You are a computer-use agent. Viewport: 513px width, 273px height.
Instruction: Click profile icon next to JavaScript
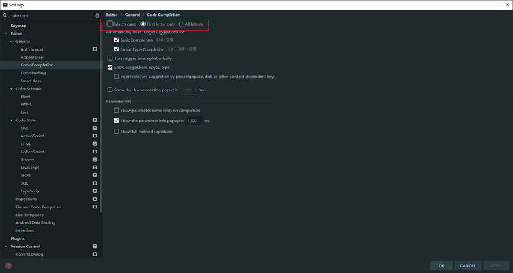click(x=95, y=168)
